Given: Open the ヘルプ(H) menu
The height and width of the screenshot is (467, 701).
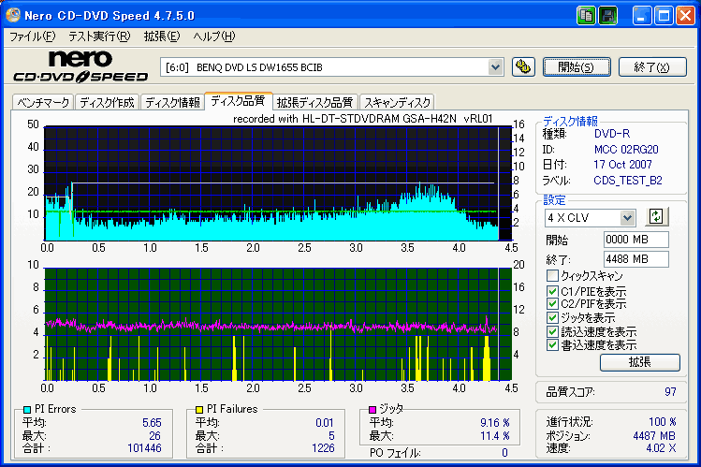Looking at the screenshot, I should tap(213, 36).
